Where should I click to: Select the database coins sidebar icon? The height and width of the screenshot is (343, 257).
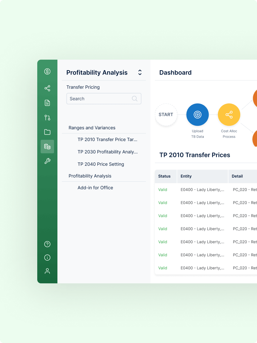click(x=47, y=147)
